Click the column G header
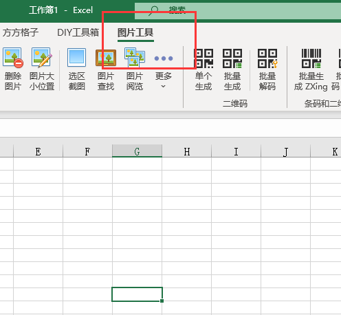This screenshot has height=315, width=341. [x=137, y=151]
